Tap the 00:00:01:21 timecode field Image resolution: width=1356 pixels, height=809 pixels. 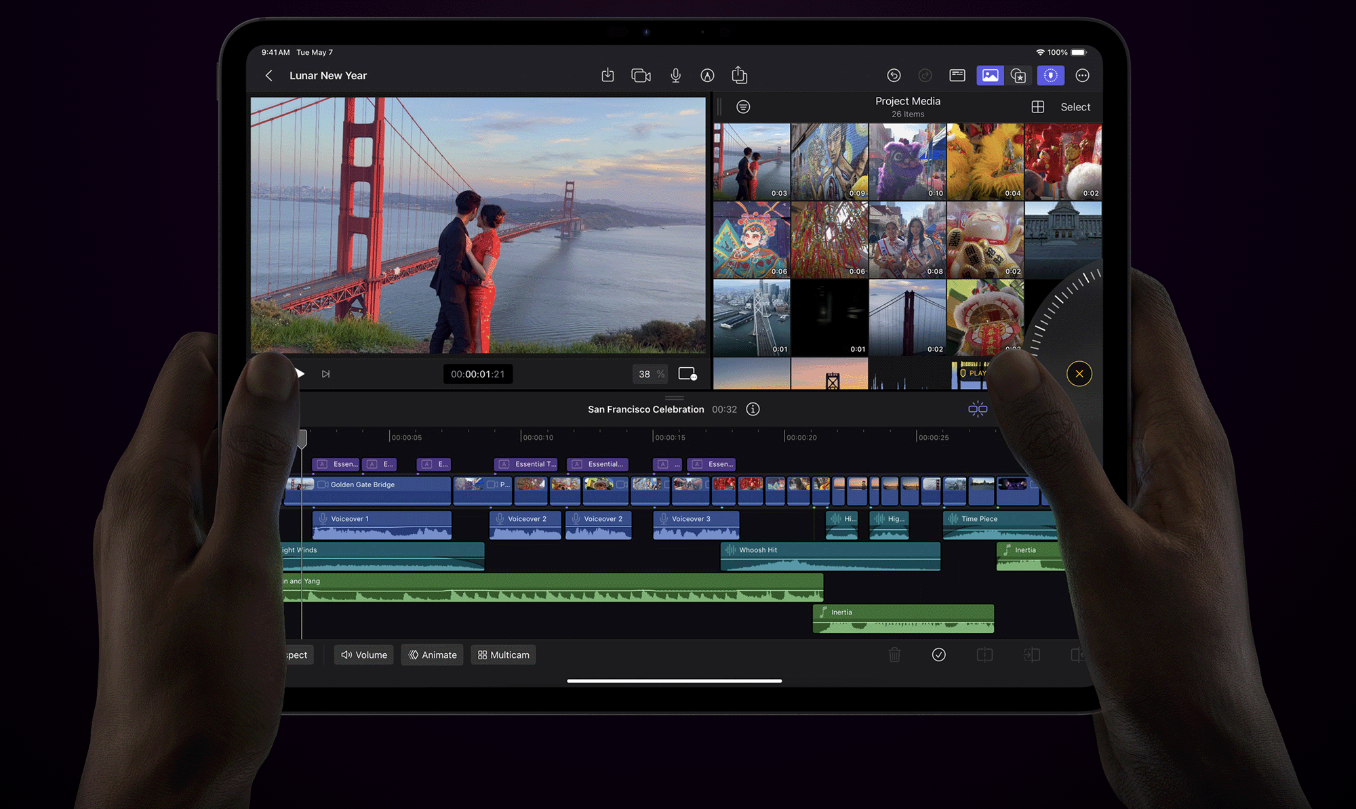[x=478, y=374]
